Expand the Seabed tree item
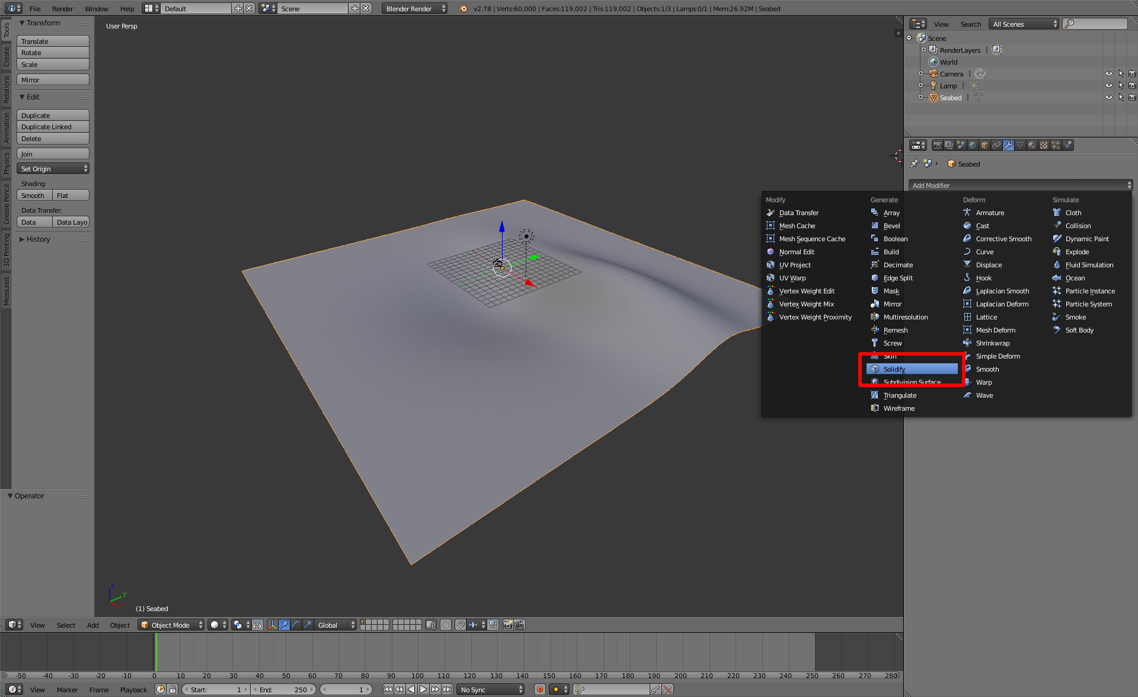 [920, 97]
